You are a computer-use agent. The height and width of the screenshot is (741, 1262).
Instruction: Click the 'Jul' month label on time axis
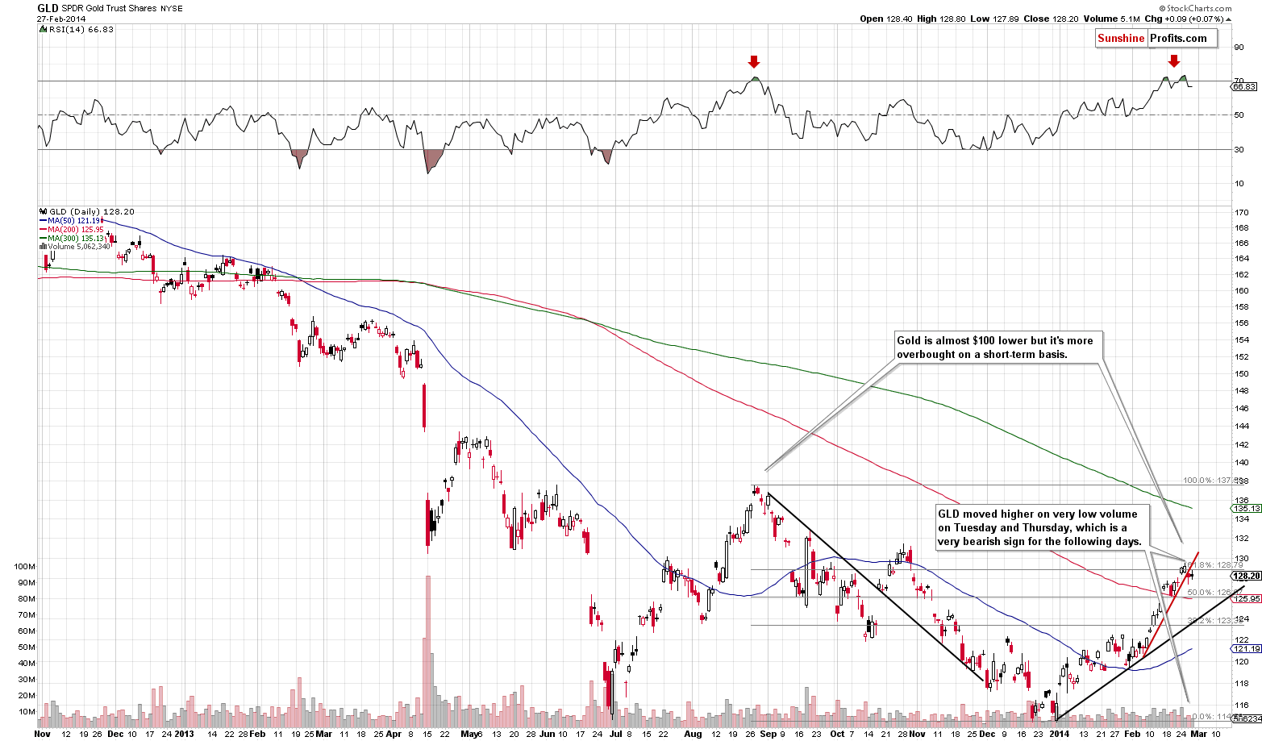pyautogui.click(x=617, y=734)
